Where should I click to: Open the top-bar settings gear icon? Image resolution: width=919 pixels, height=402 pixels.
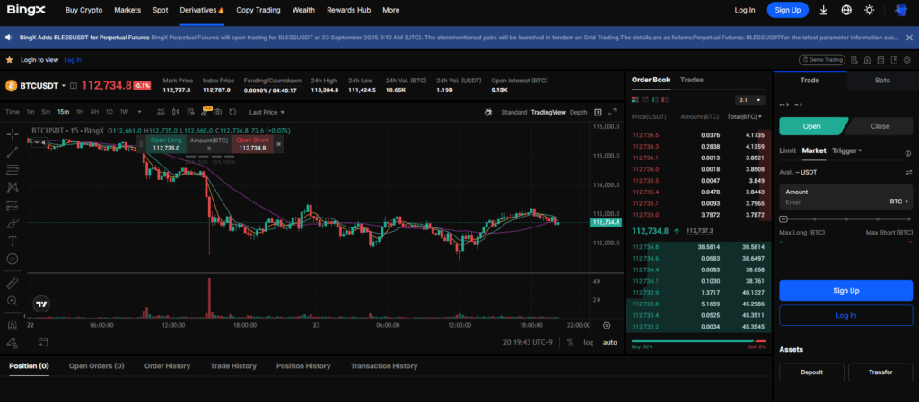(x=906, y=60)
